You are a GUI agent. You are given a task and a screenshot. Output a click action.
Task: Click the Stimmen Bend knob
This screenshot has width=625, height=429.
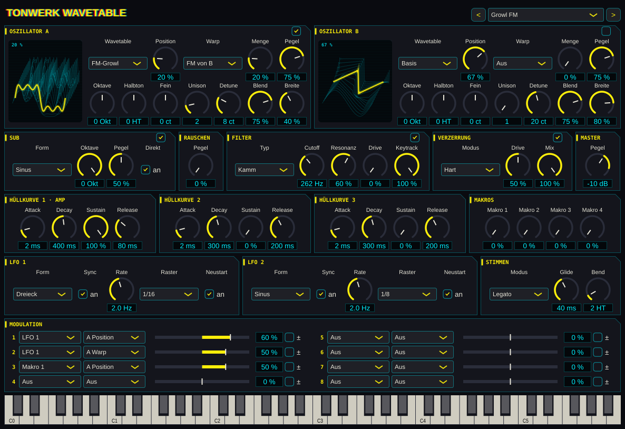point(598,290)
